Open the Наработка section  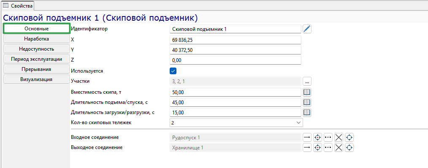click(37, 39)
